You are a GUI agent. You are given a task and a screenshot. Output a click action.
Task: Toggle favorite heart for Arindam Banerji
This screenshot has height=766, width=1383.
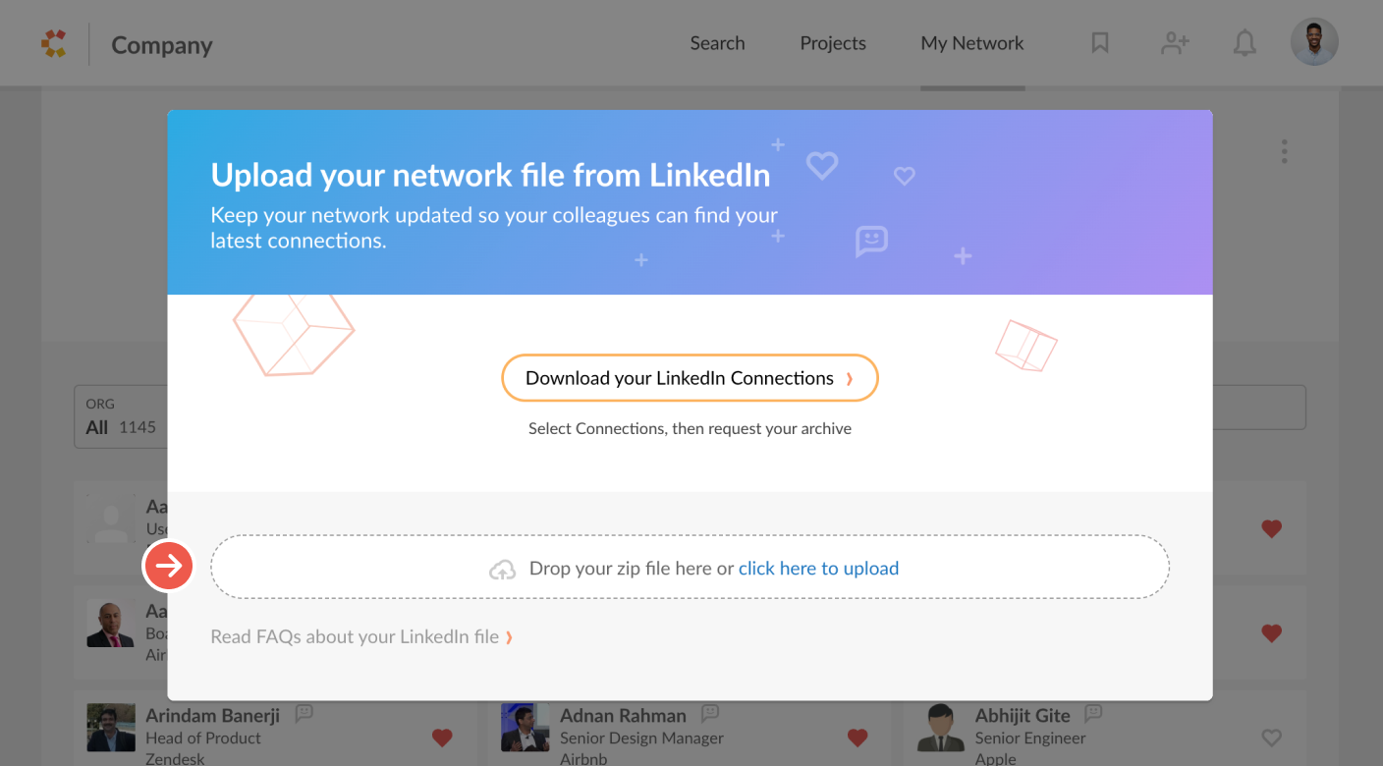(442, 738)
